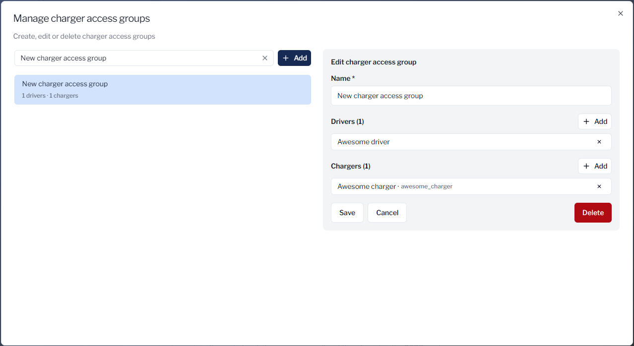Add a charger to the group
The width and height of the screenshot is (634, 346).
click(x=594, y=166)
